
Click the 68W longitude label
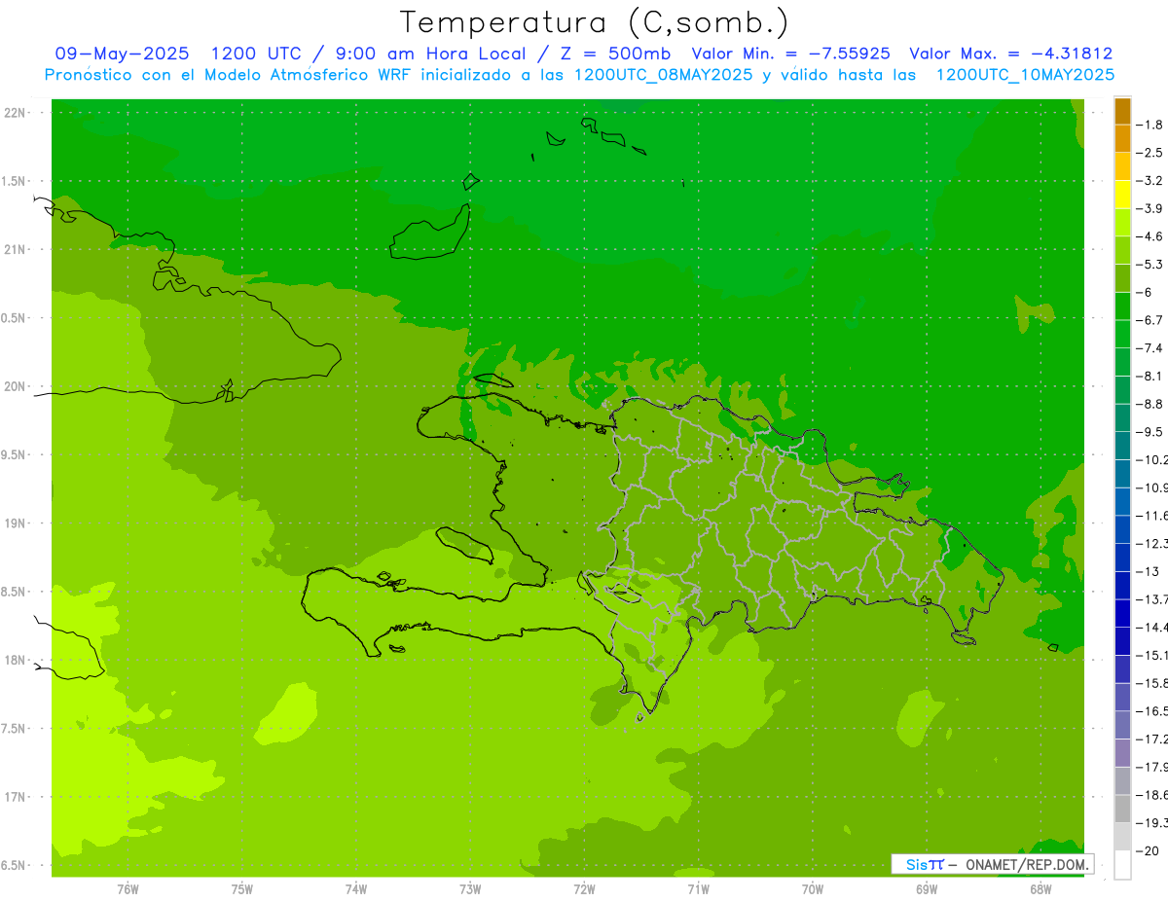tap(1040, 889)
